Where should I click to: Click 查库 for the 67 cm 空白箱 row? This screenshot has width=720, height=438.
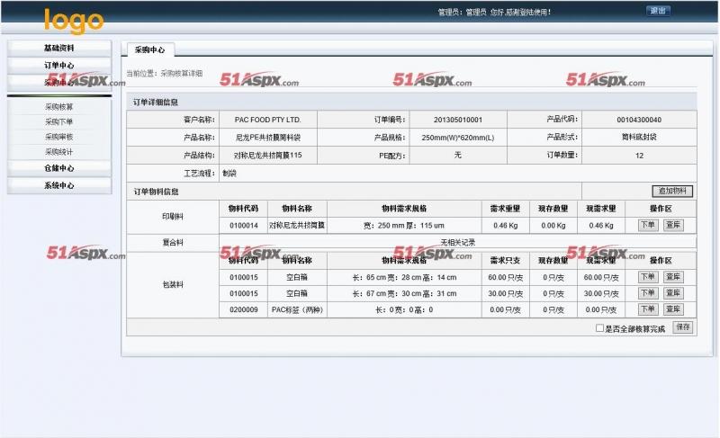pyautogui.click(x=673, y=292)
